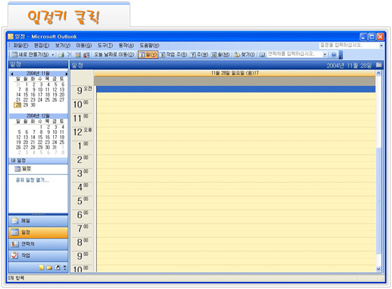
Task: Select December 31 in the mini calendar
Action: [55, 148]
